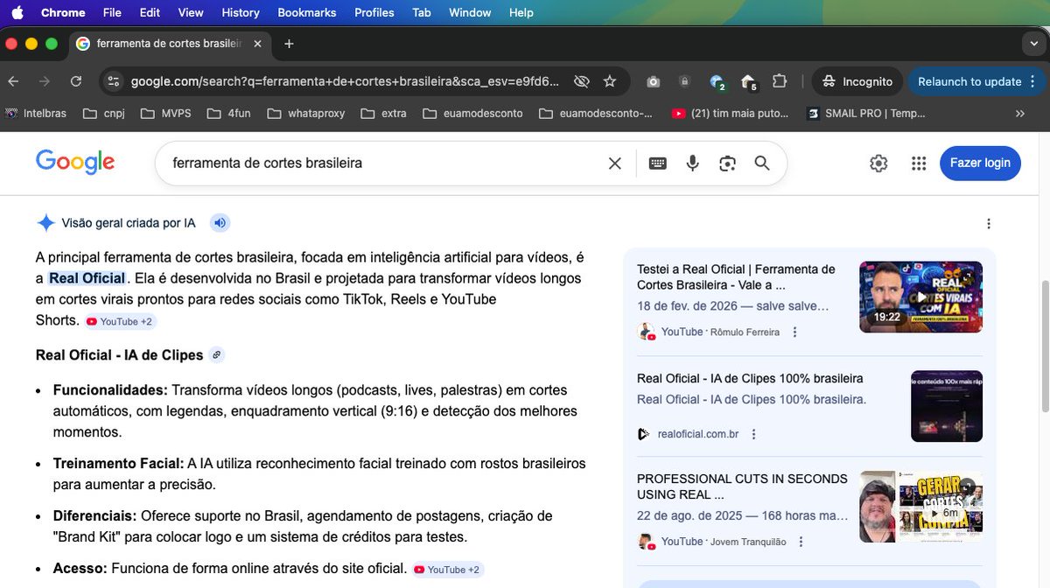Open the SMAIL PRO bookmark

[x=866, y=113]
